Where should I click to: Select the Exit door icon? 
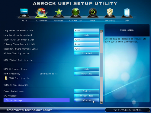coord(127,13)
